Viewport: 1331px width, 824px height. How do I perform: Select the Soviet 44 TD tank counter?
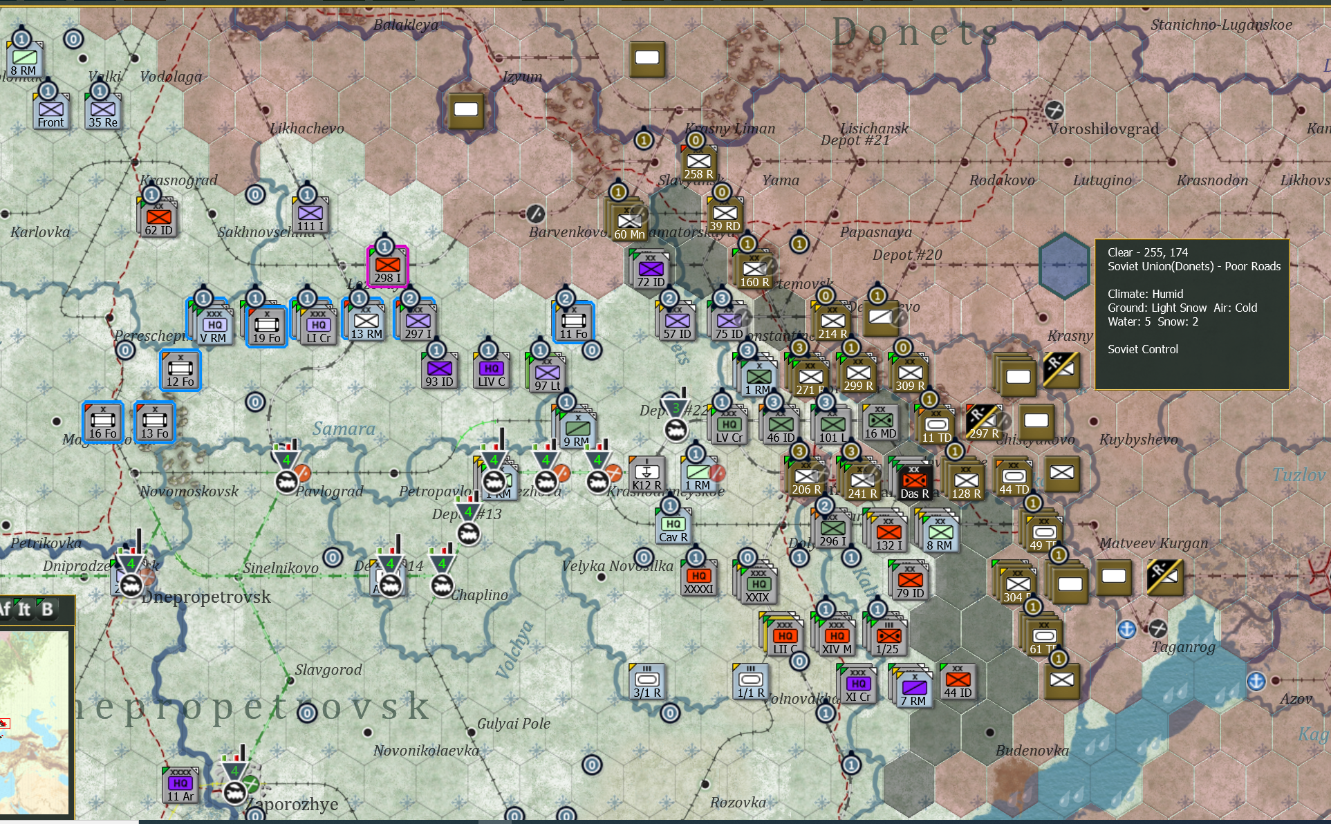point(1014,478)
